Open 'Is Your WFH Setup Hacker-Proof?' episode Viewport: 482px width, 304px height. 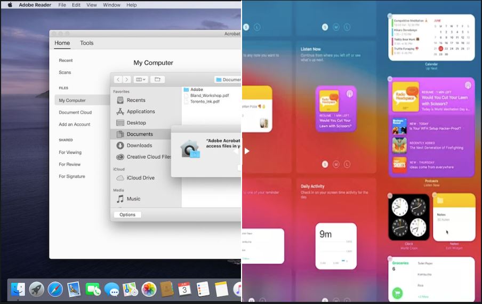[431, 126]
